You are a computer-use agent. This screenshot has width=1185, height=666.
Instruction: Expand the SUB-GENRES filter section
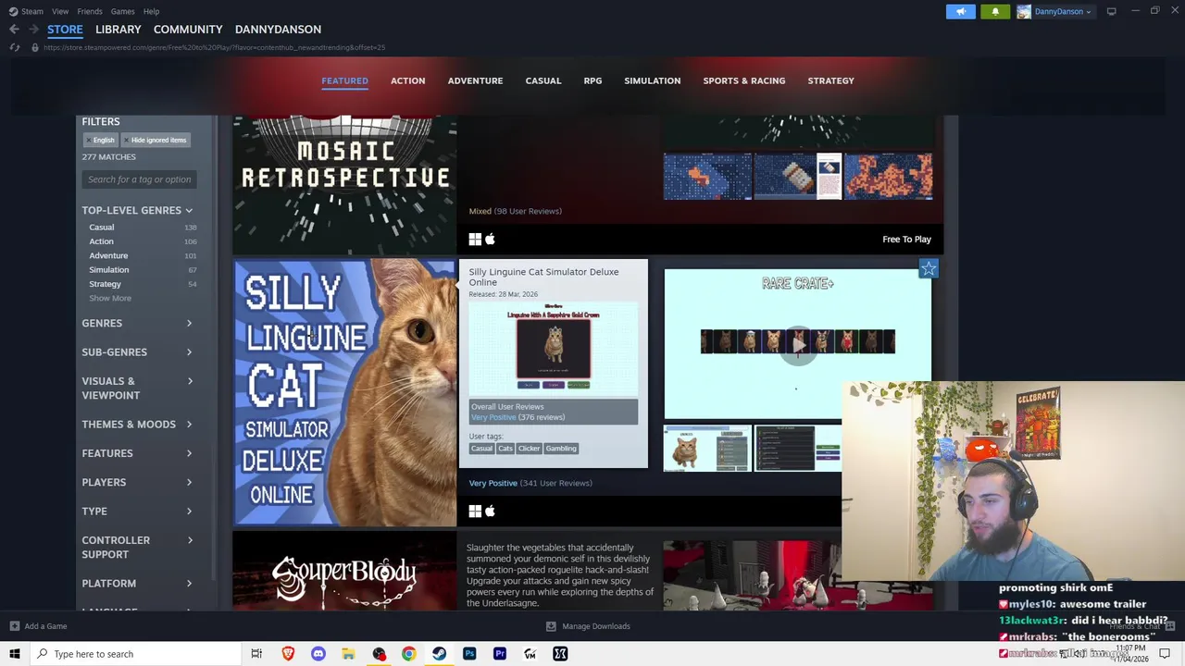(137, 351)
